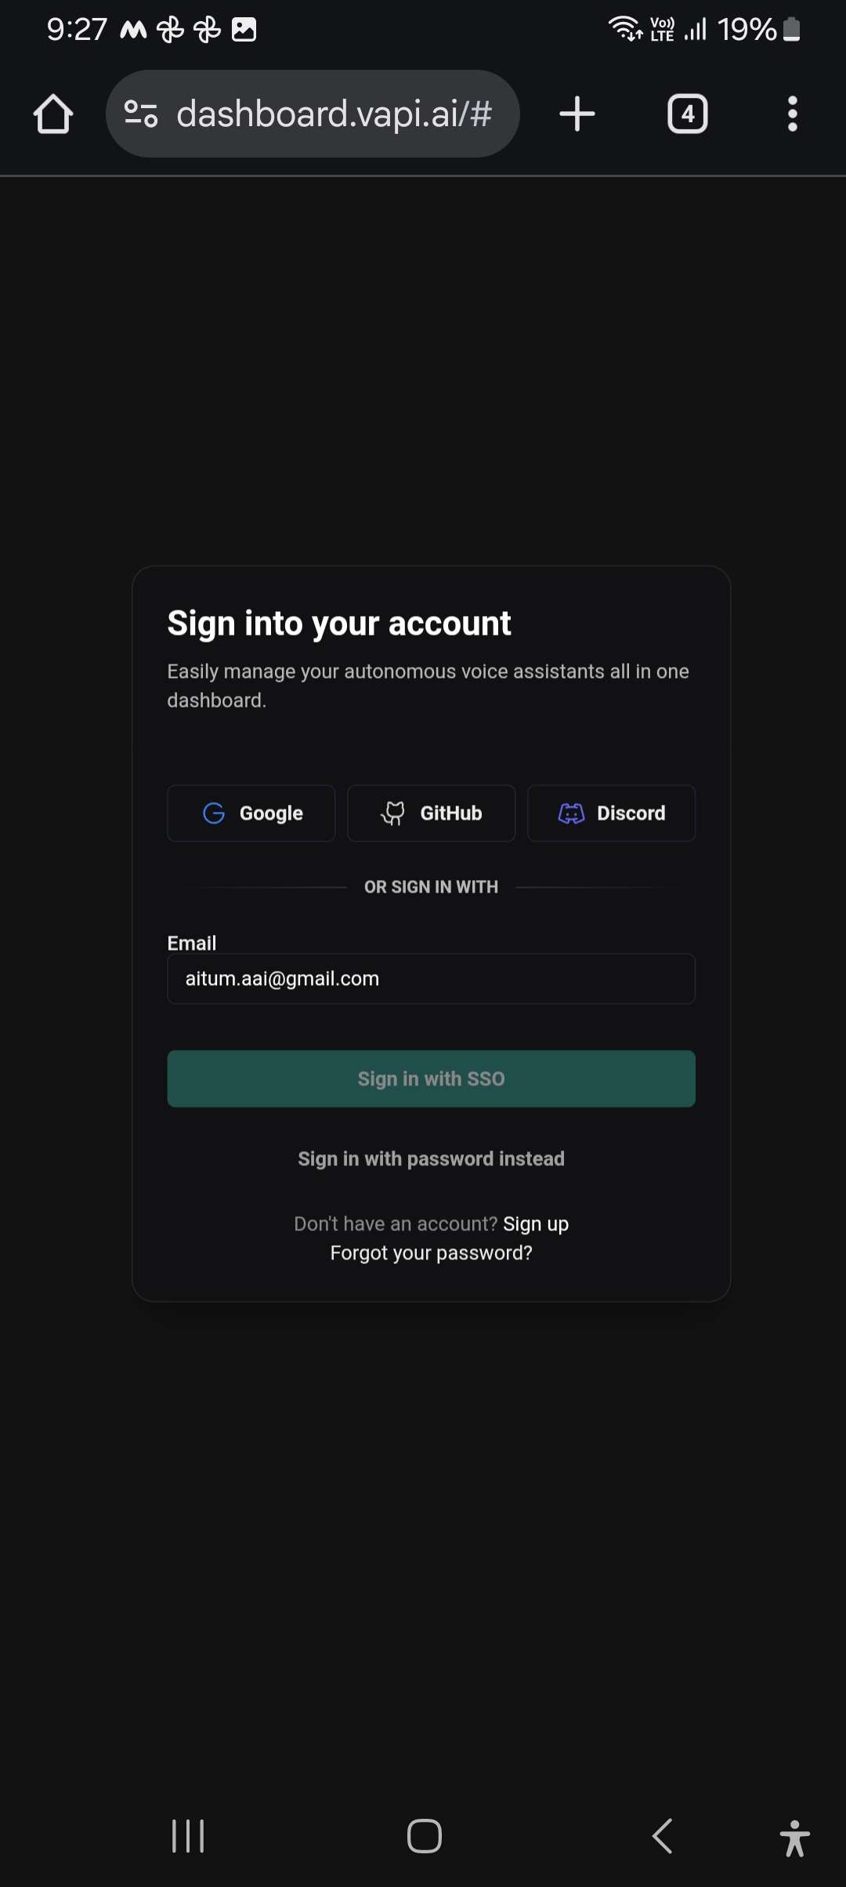Viewport: 846px width, 1887px height.
Task: Open site info icon in address bar
Action: 141,114
